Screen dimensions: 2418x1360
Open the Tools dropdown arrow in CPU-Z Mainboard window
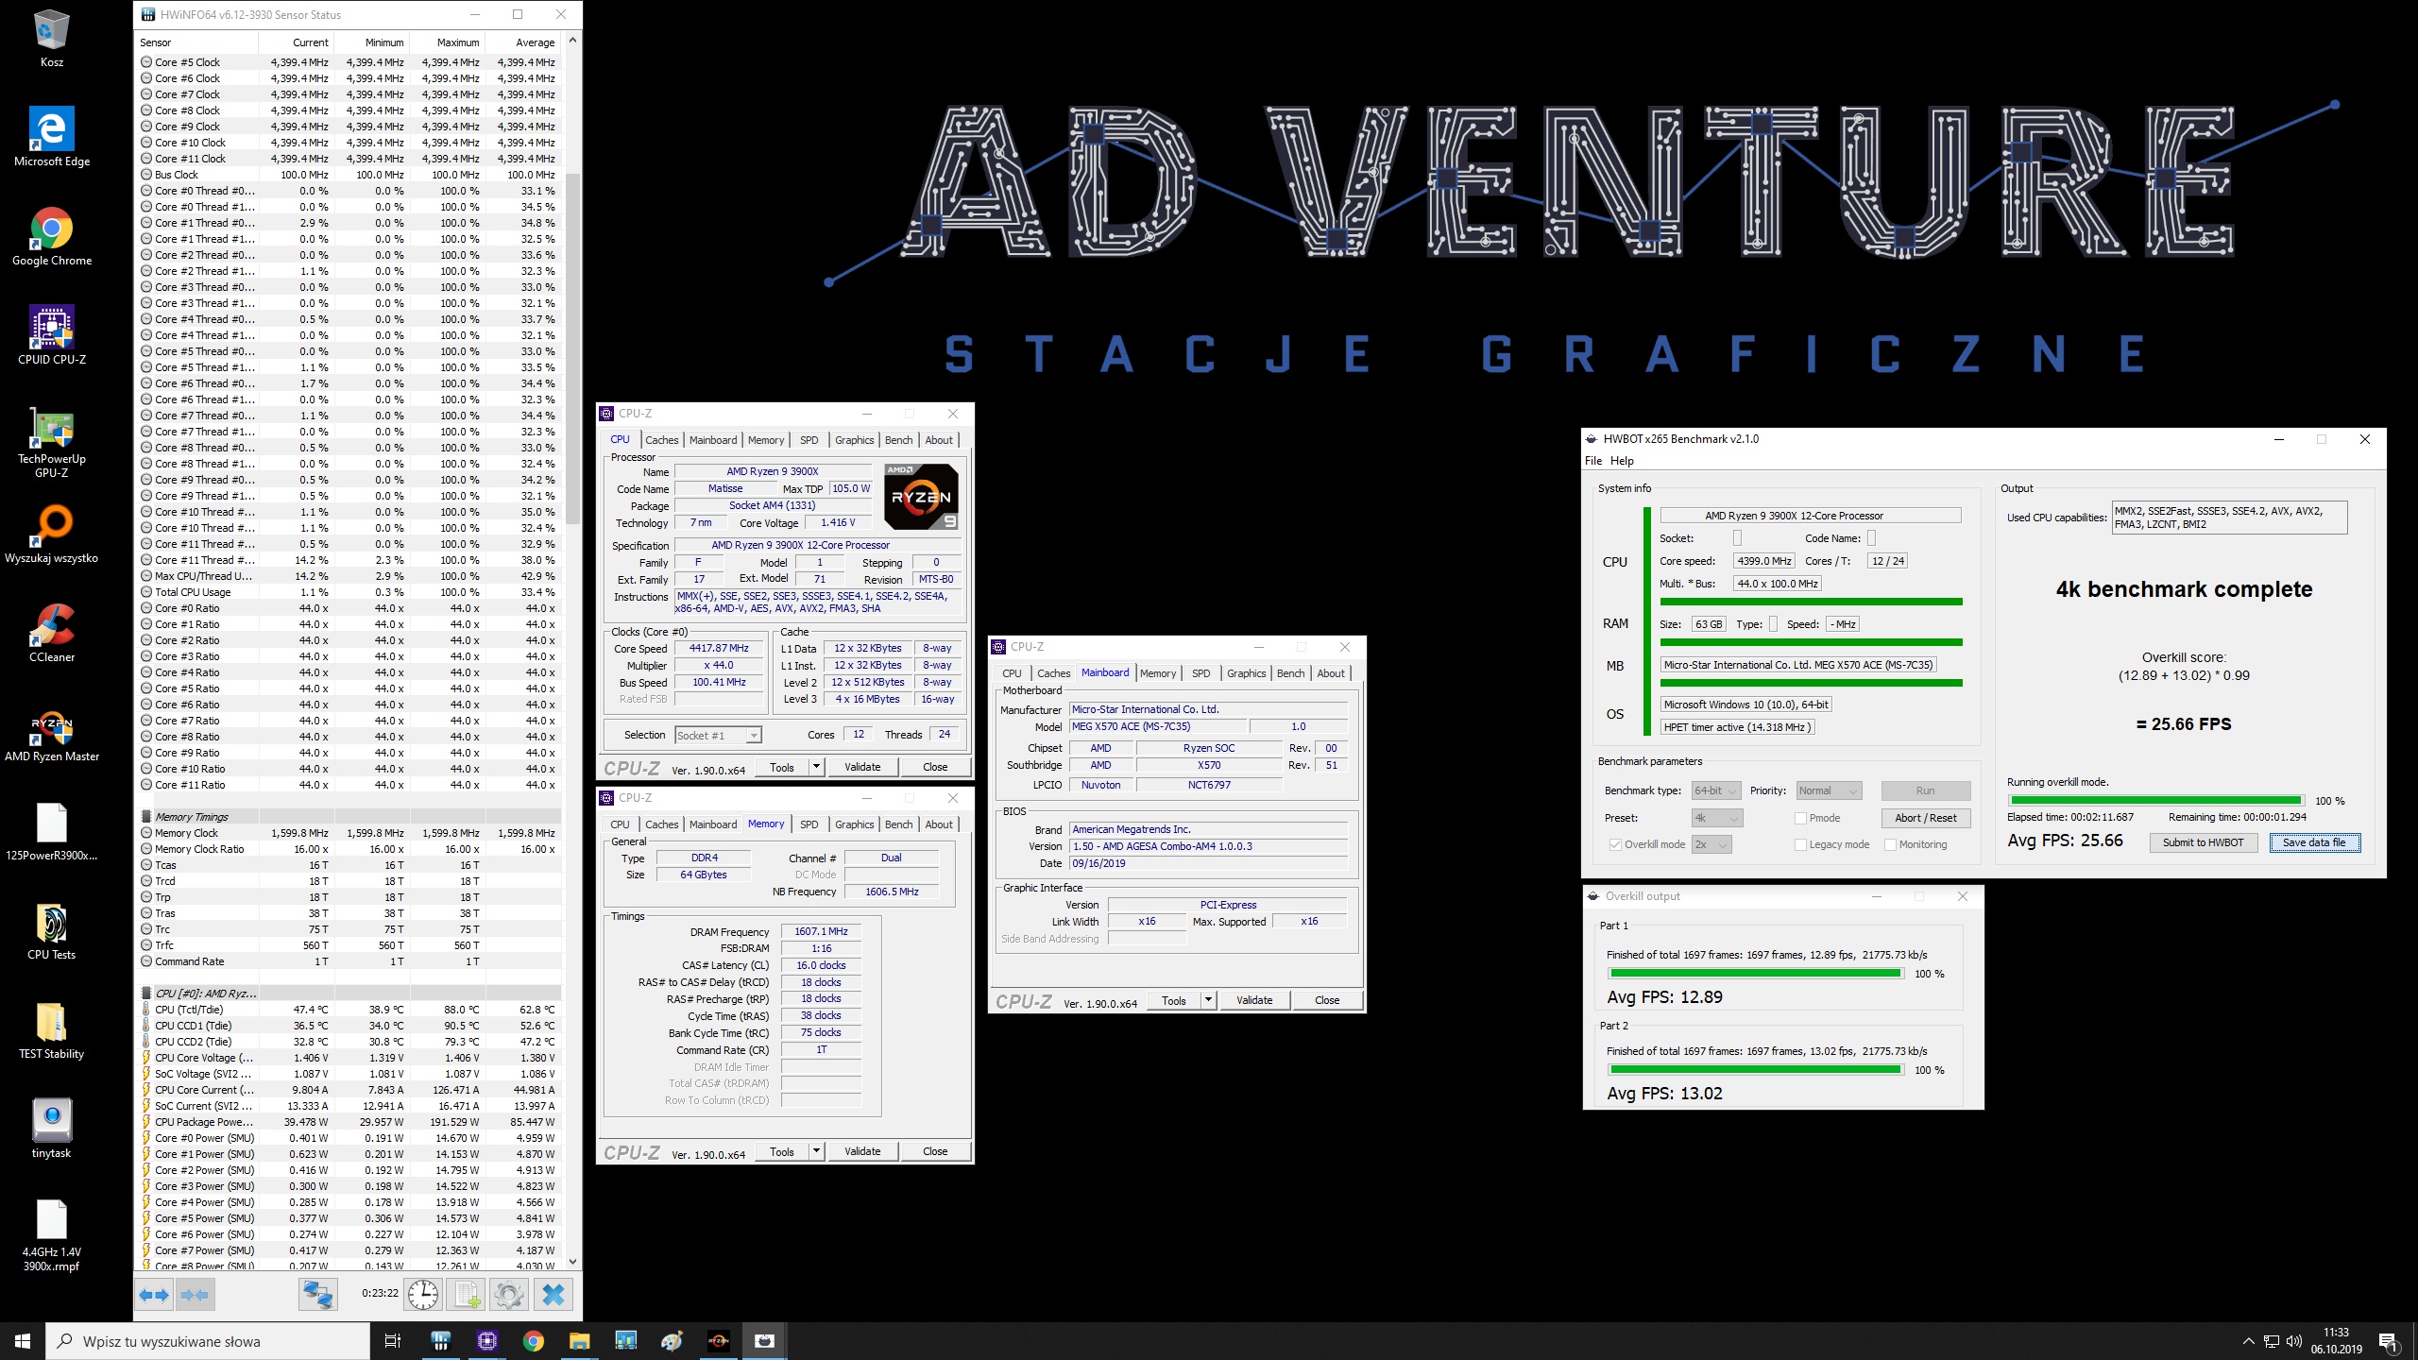[1208, 1000]
